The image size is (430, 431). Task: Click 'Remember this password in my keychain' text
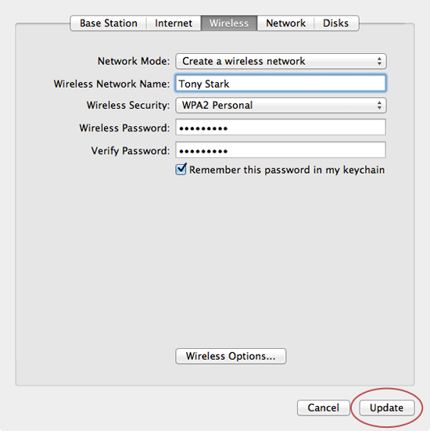(287, 170)
